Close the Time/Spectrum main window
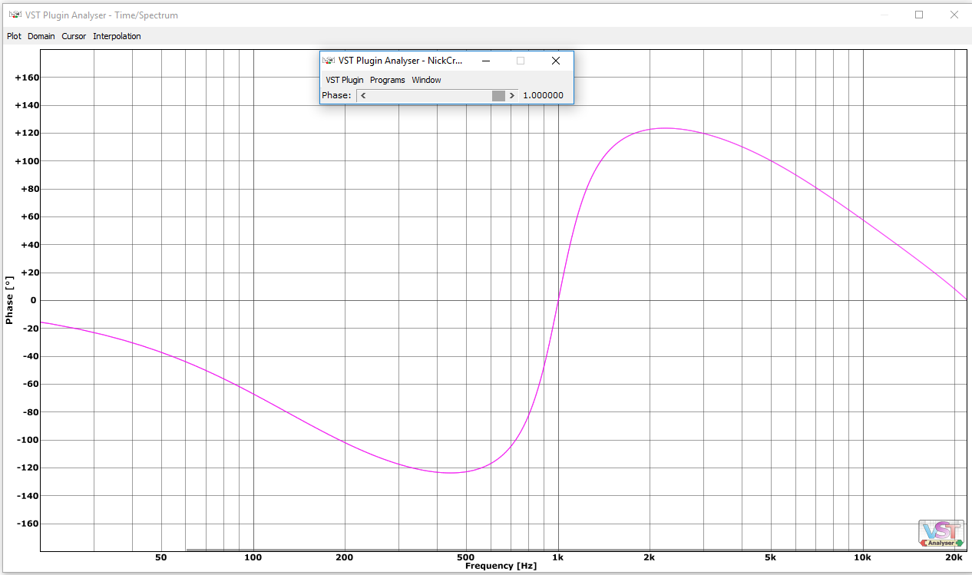972x575 pixels. click(x=954, y=15)
